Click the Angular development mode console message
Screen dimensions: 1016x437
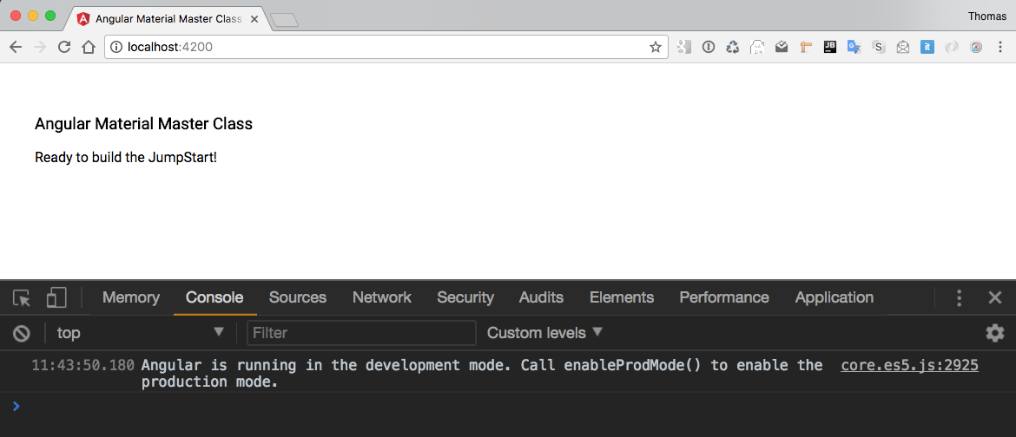click(x=482, y=374)
